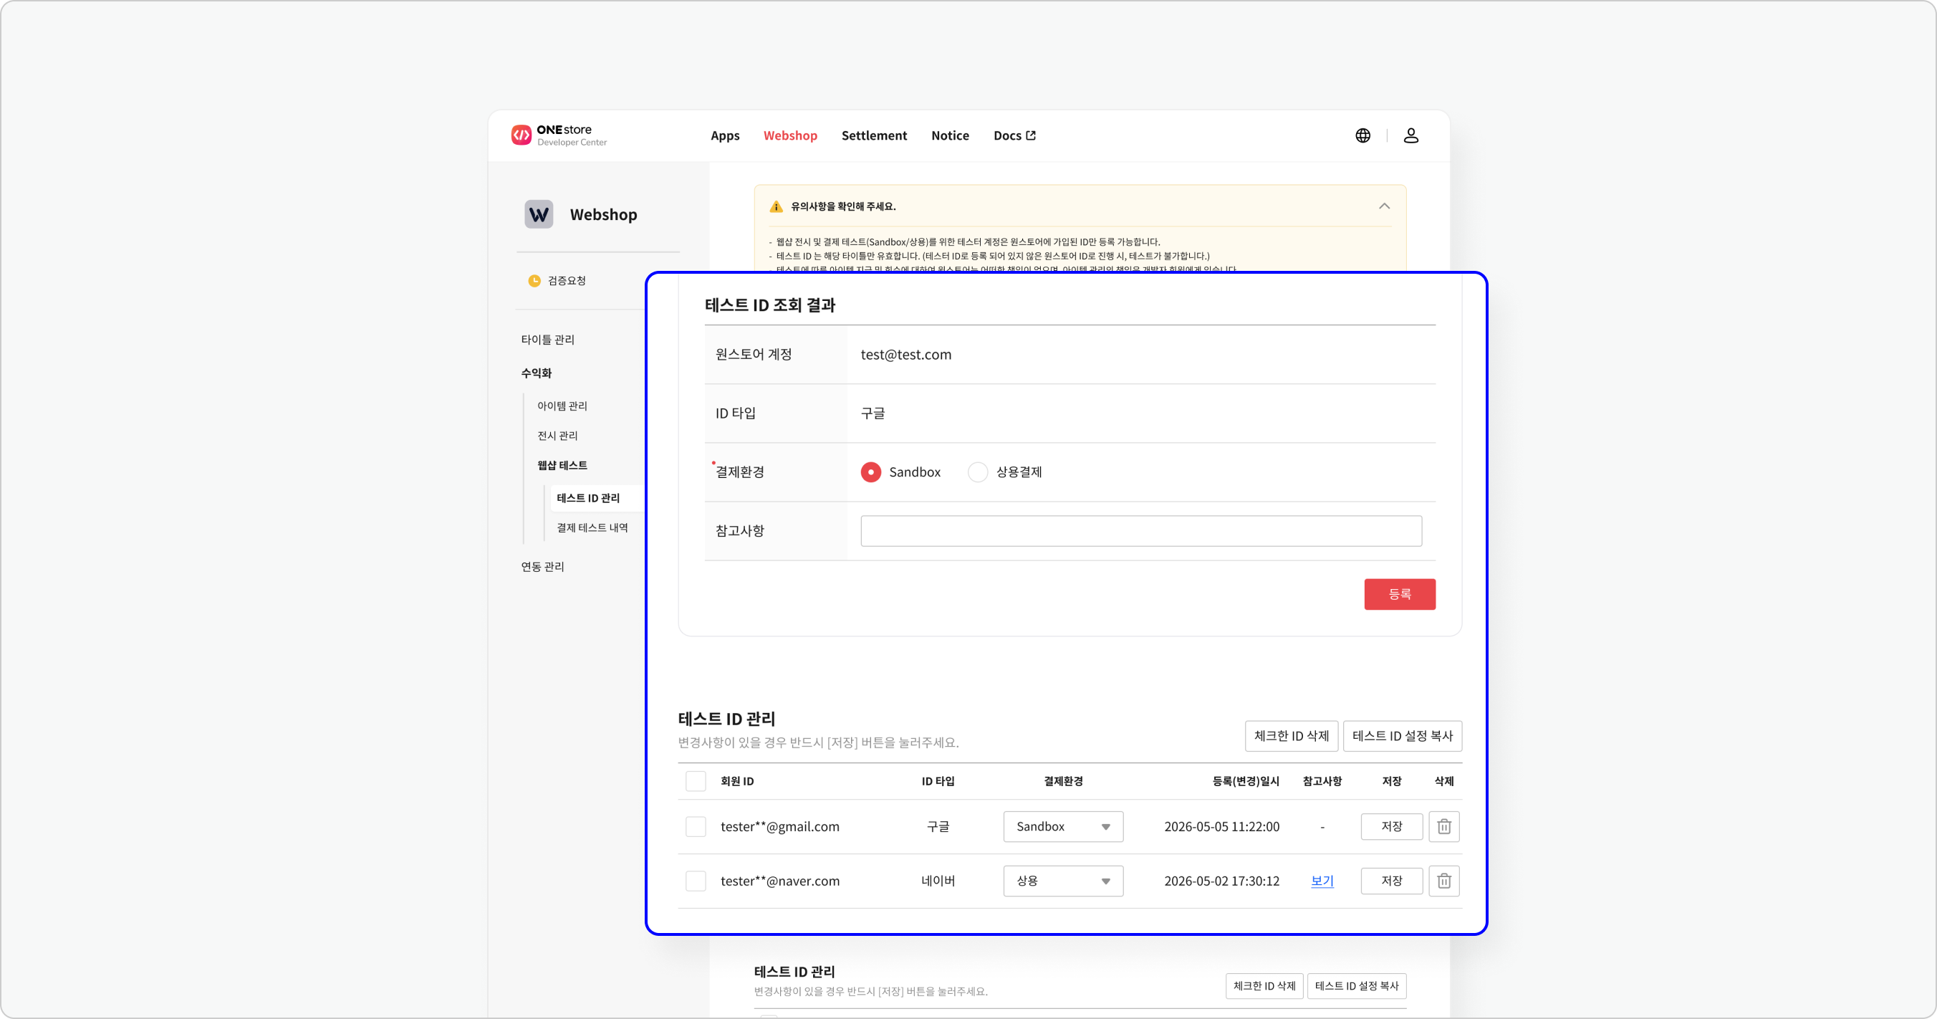1937x1019 pixels.
Task: Toggle the select-all checkbox in the table header
Action: [x=696, y=781]
